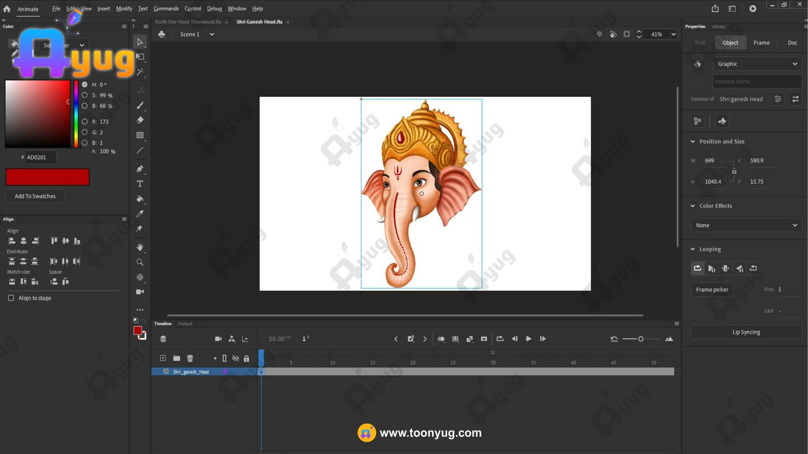Screen dimensions: 808x454
Task: Step forward one frame
Action: coord(543,339)
